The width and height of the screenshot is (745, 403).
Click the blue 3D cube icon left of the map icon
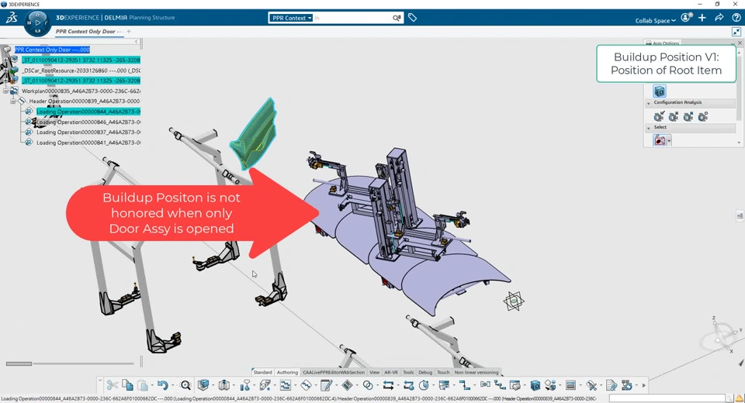click(x=203, y=385)
